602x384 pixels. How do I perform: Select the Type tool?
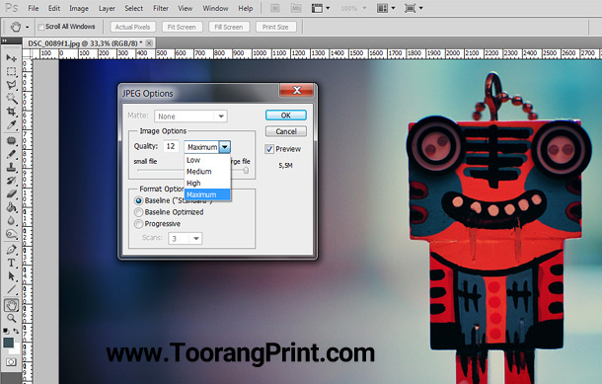(x=11, y=263)
